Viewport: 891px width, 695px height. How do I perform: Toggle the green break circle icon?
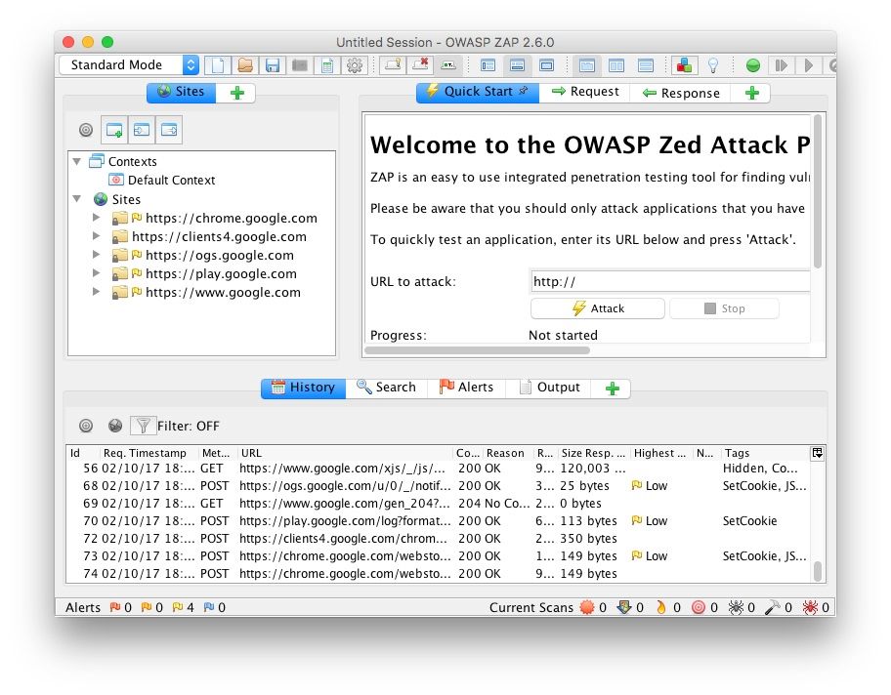tap(753, 65)
